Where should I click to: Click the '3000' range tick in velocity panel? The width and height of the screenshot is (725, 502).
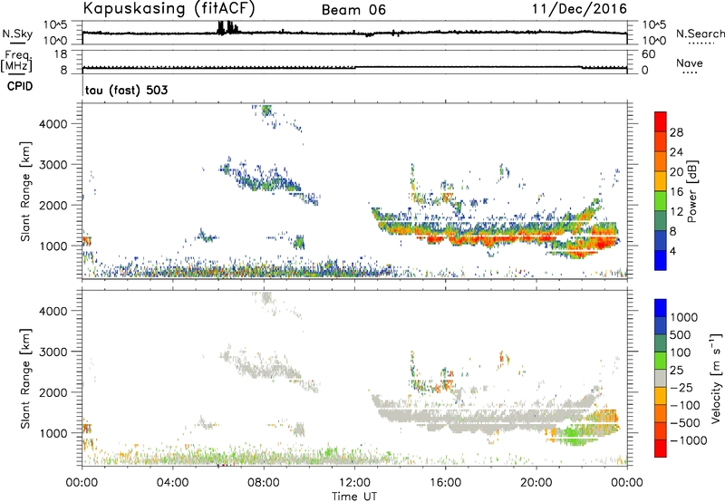(x=53, y=352)
